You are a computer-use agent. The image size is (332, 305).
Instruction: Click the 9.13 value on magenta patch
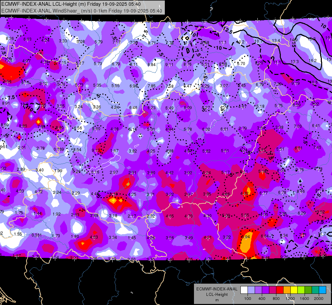click(x=96, y=150)
